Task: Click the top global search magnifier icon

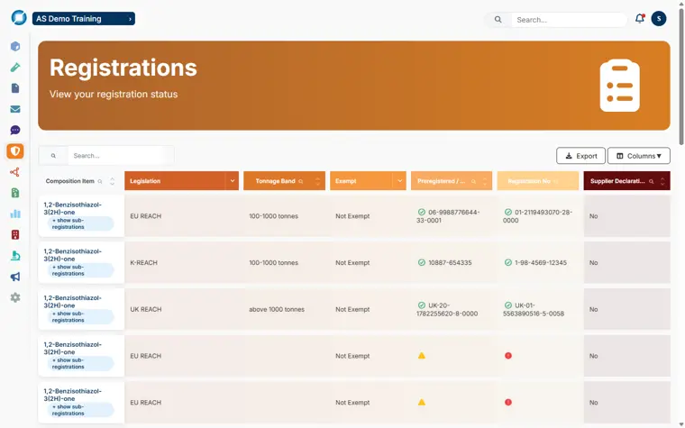Action: (x=498, y=20)
